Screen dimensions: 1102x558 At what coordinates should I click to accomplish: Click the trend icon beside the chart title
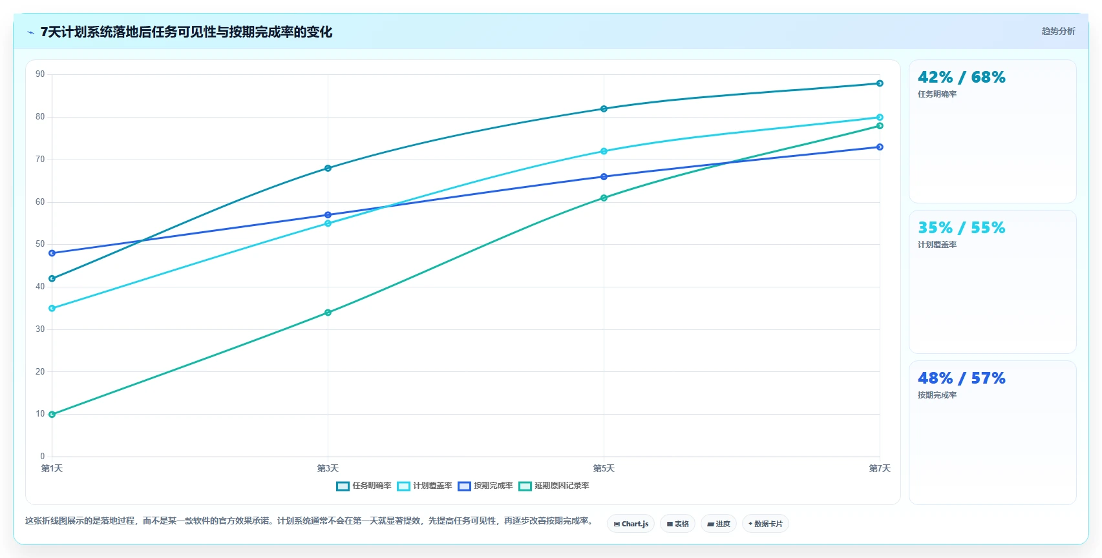click(x=30, y=32)
